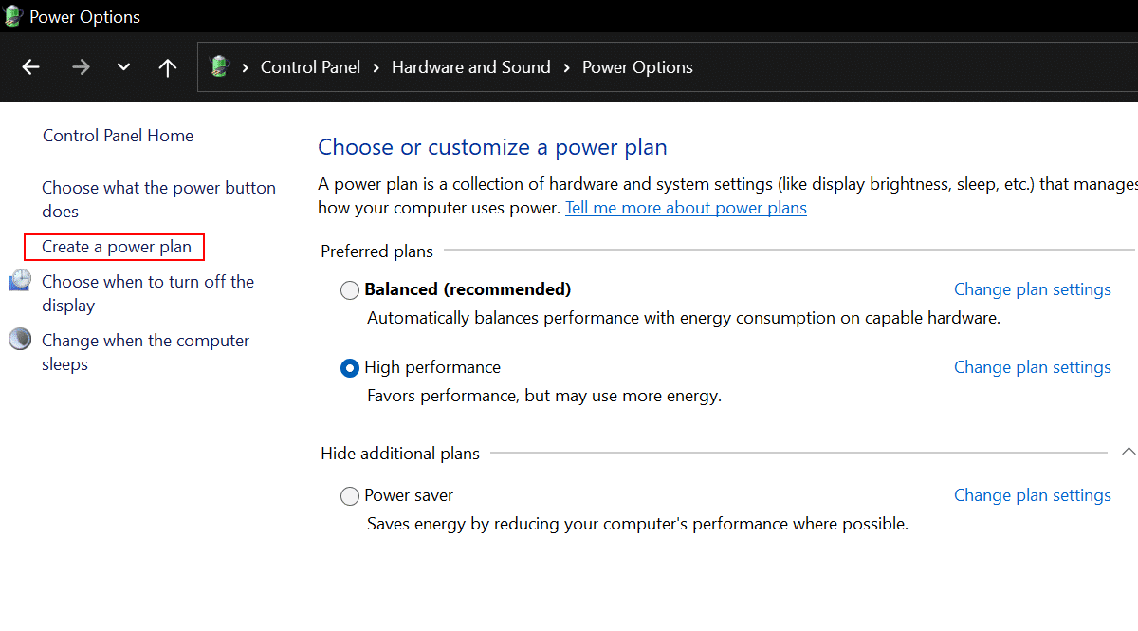Select the Balanced (recommended) power plan
This screenshot has height=631, width=1138.
350,290
